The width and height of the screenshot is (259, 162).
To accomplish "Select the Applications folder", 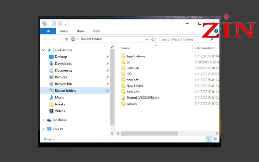I will (x=136, y=56).
